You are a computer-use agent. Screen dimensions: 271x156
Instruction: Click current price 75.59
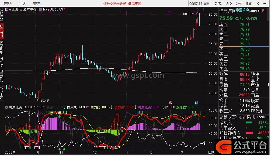[x=226, y=18]
